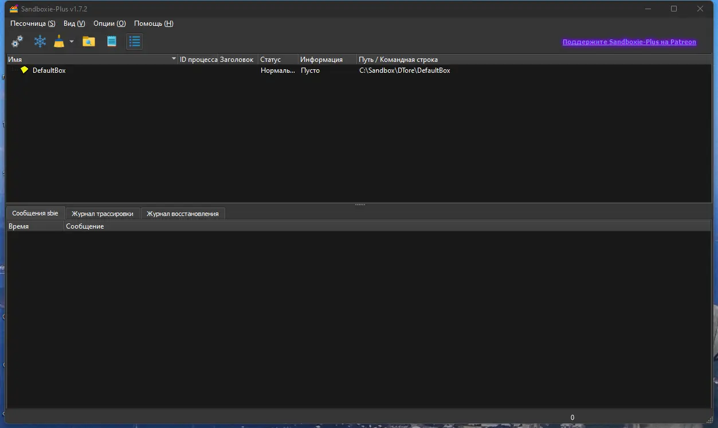This screenshot has width=718, height=428.
Task: Sort by Статус column header
Action: 278,60
